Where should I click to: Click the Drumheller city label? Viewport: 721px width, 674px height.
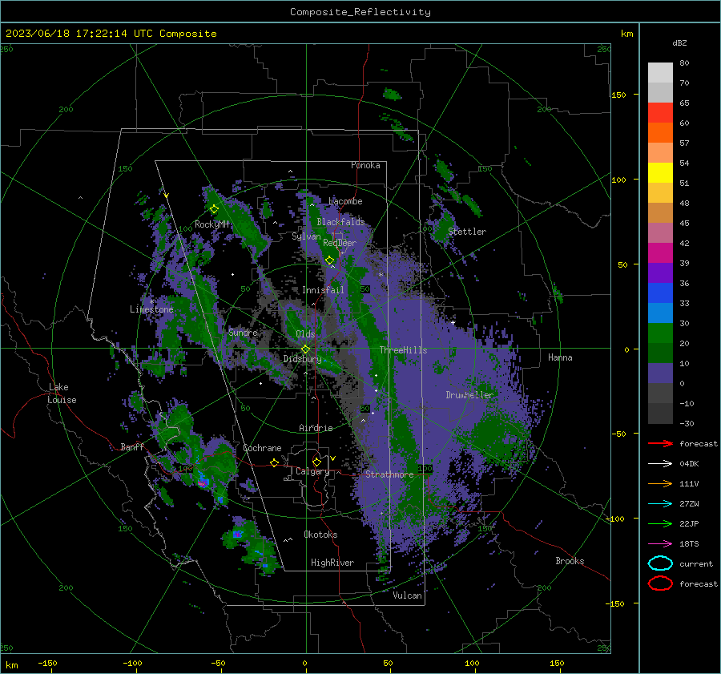(469, 395)
